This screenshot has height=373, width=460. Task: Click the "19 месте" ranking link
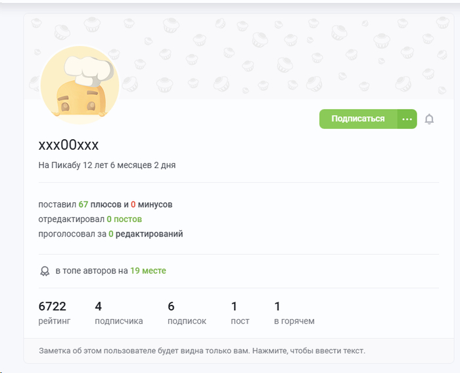(148, 271)
